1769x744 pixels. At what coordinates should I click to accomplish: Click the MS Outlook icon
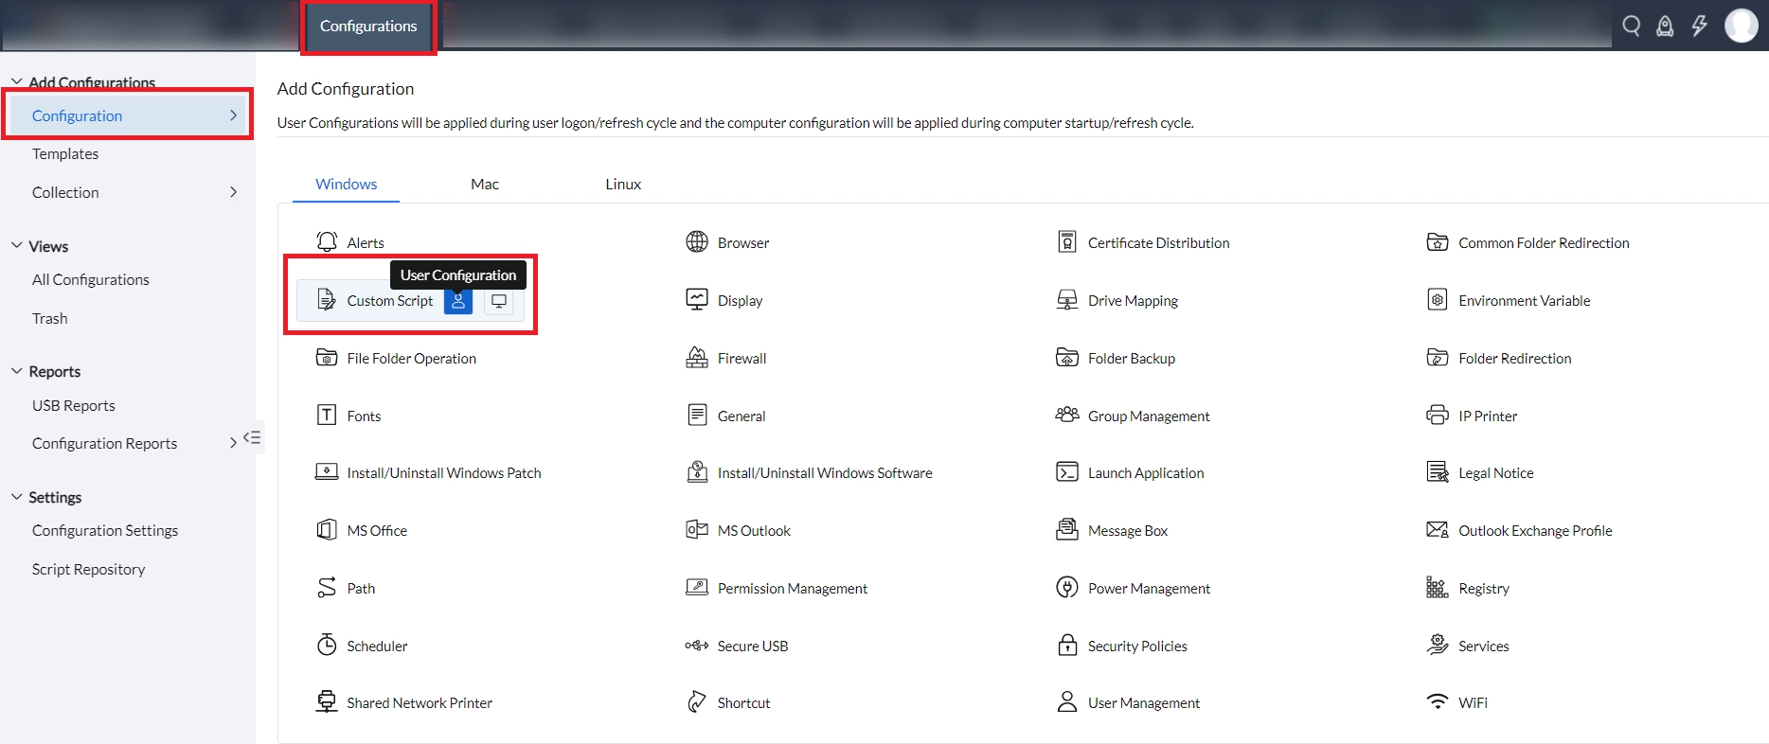click(697, 530)
